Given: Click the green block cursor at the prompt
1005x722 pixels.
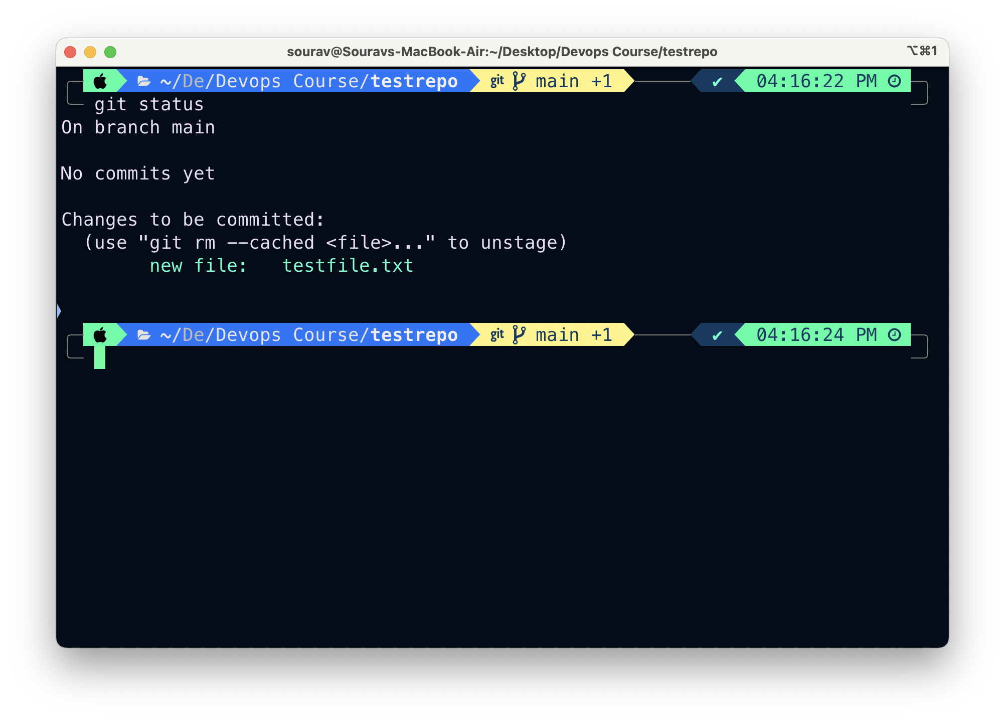Looking at the screenshot, I should click(x=100, y=357).
